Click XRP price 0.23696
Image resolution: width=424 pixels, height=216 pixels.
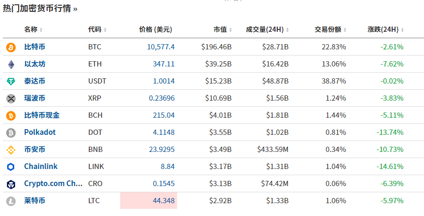tap(162, 98)
